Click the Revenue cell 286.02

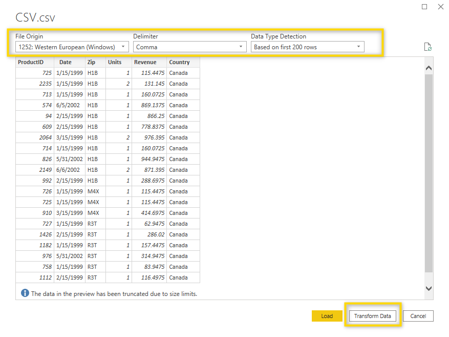[149, 234]
